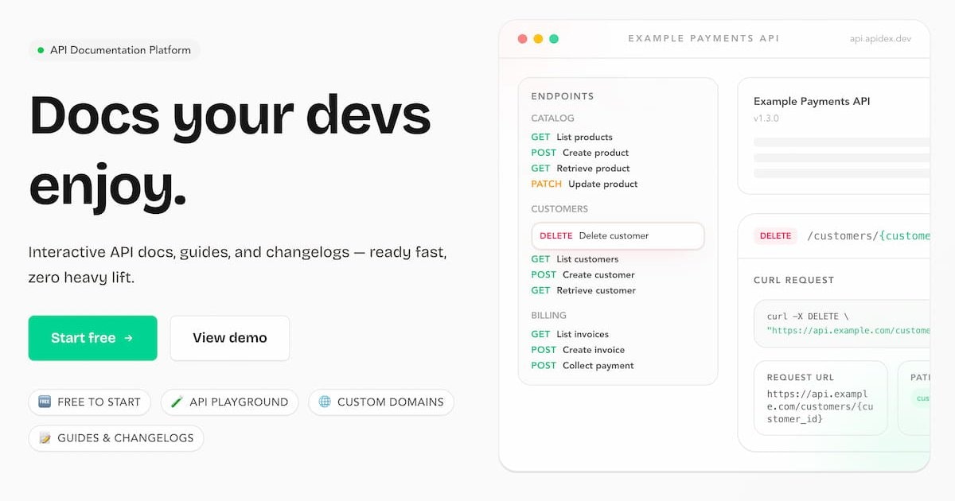Select GET Retrieve product endpoint
The image size is (955, 501).
(x=580, y=169)
